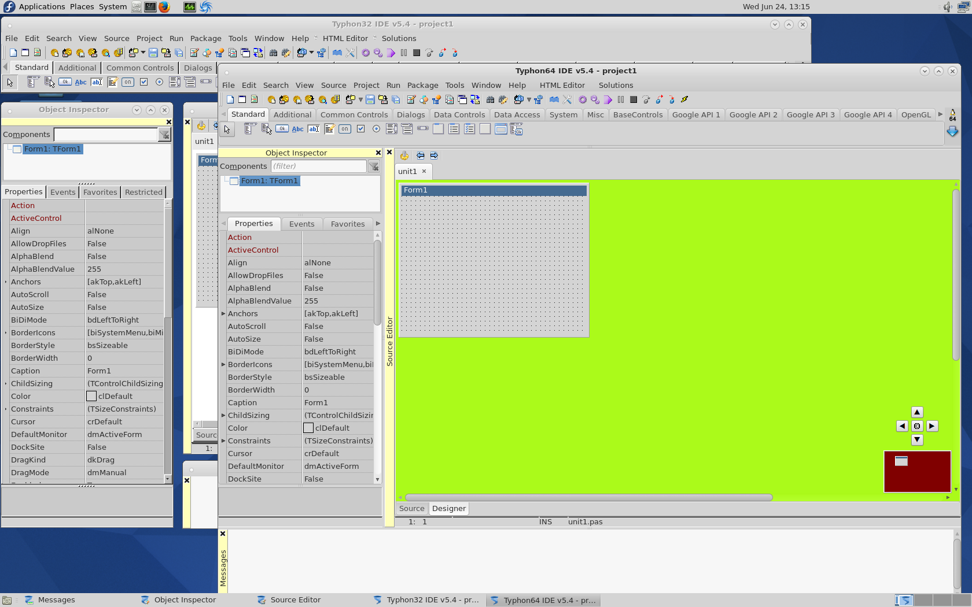Click dark red designer minimap thumbnail
Image resolution: width=972 pixels, height=607 pixels.
(x=918, y=472)
